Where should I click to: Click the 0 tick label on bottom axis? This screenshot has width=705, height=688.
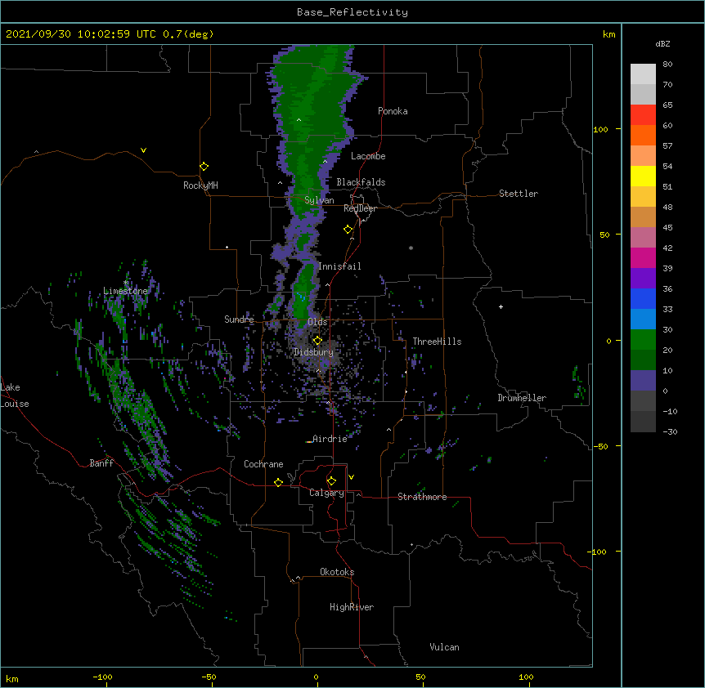pos(316,677)
